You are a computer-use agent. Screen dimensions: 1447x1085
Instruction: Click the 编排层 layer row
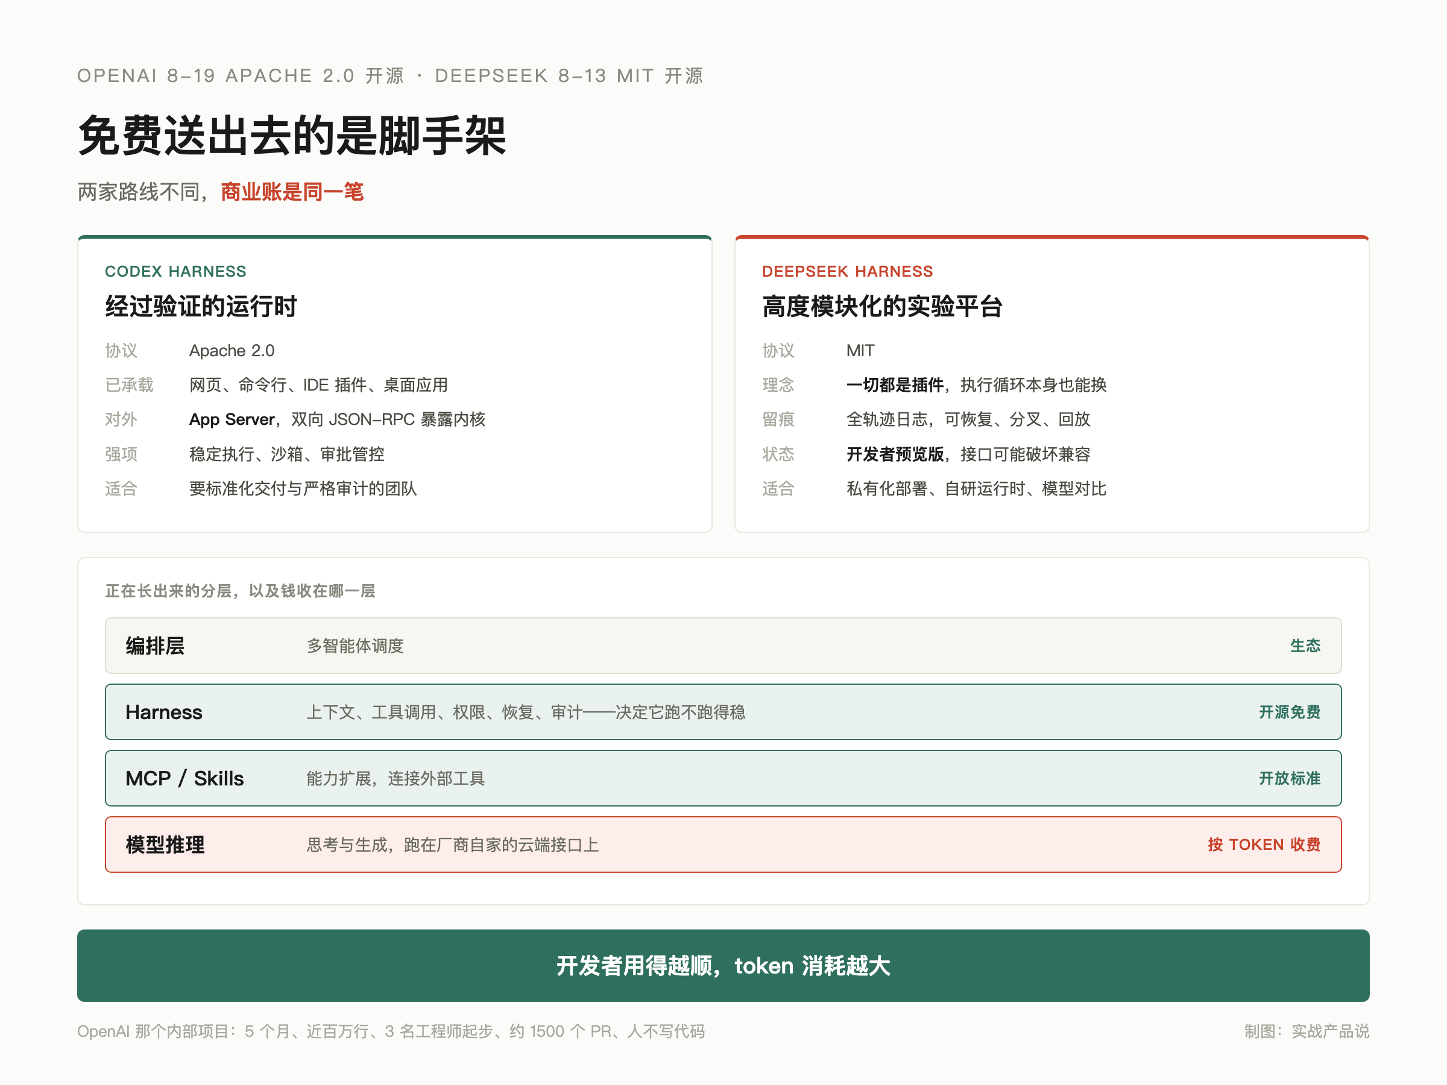723,646
